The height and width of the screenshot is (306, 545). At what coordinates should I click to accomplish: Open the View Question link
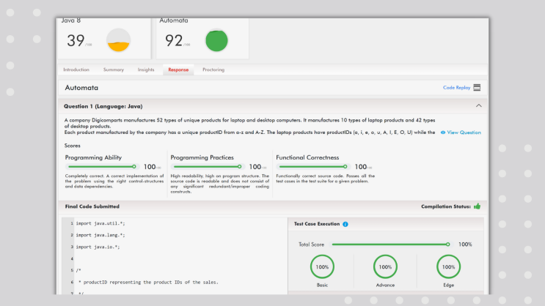click(x=464, y=133)
